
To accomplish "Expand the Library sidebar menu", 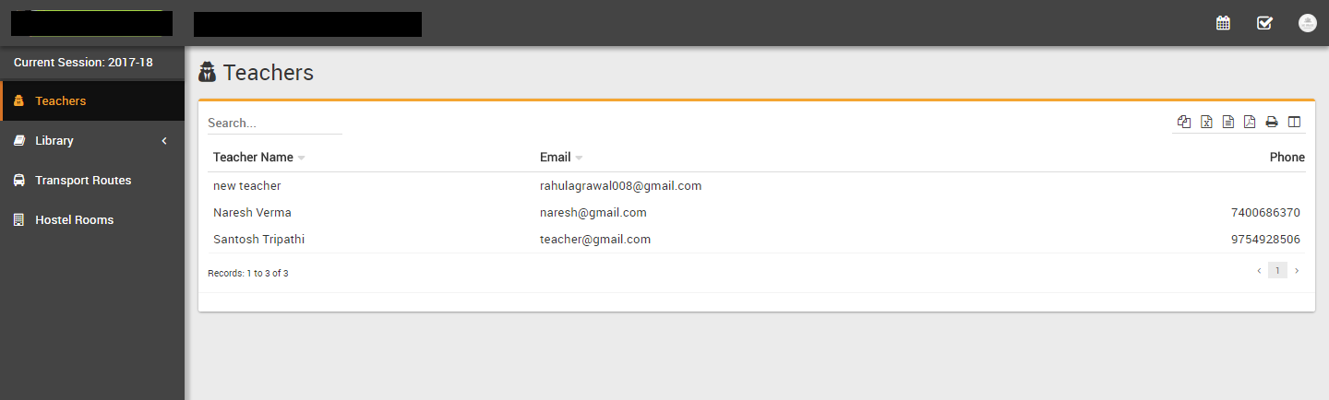I will (x=92, y=141).
